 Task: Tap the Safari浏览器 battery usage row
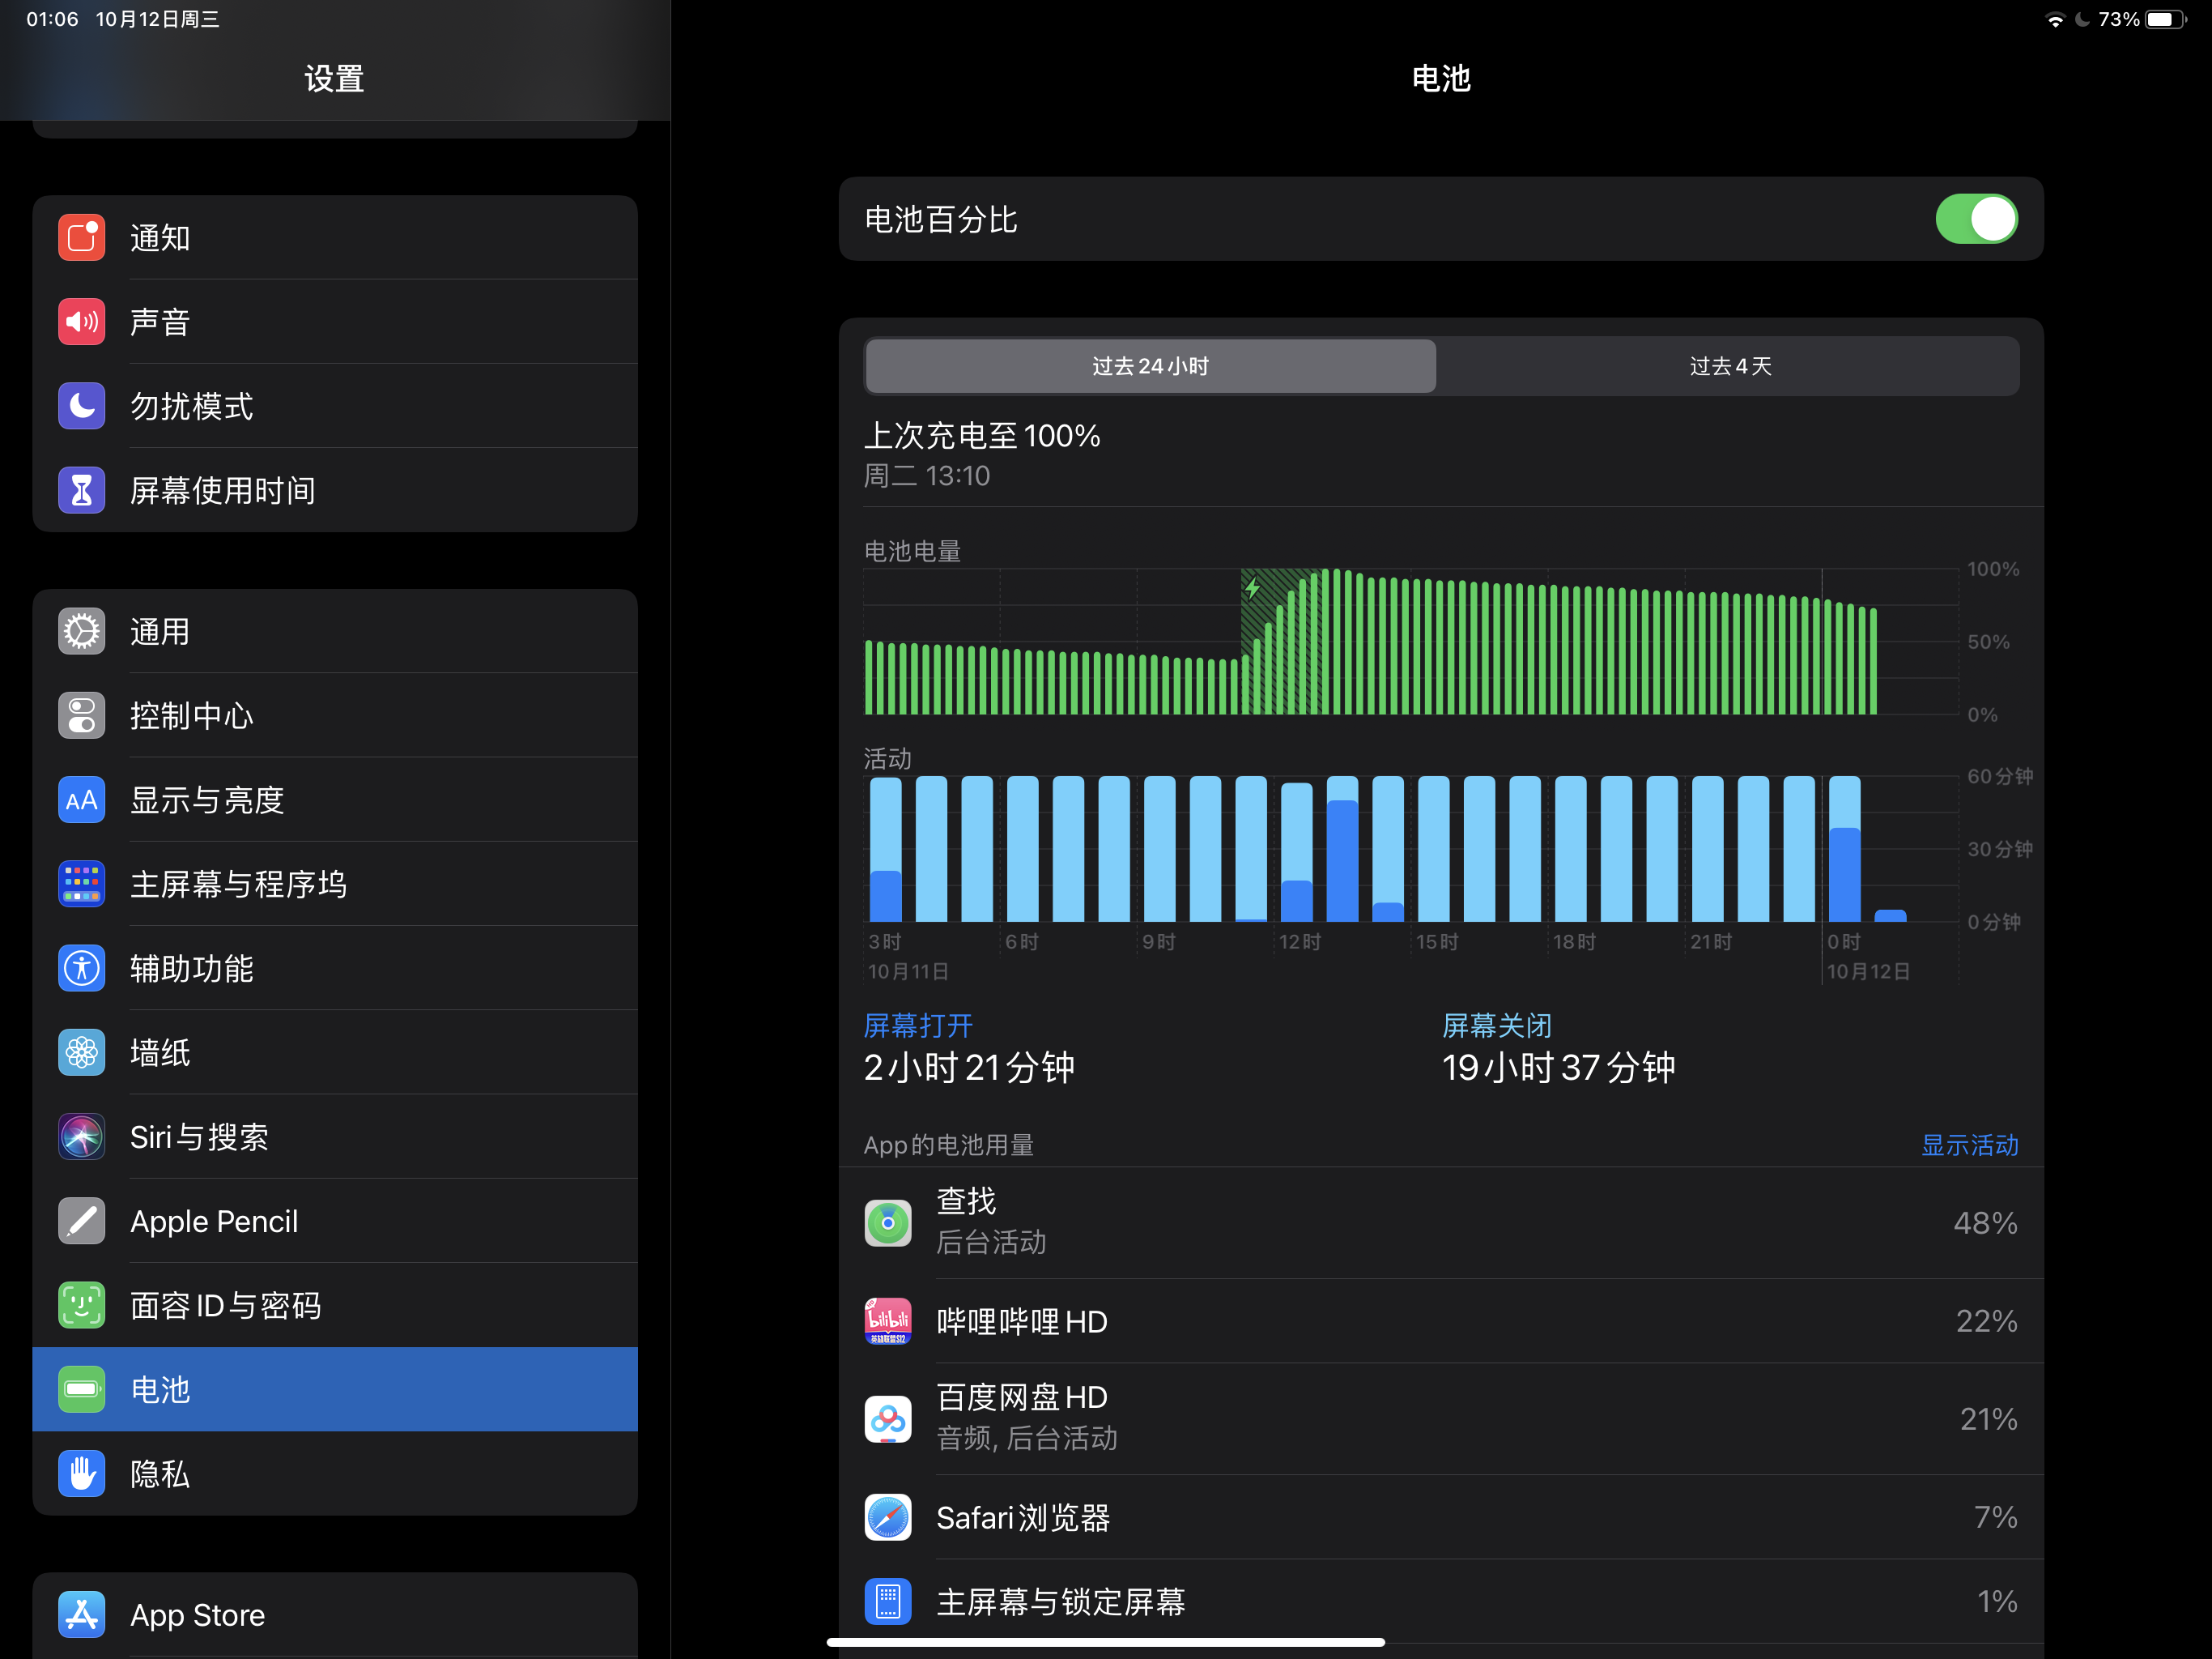point(1440,1517)
